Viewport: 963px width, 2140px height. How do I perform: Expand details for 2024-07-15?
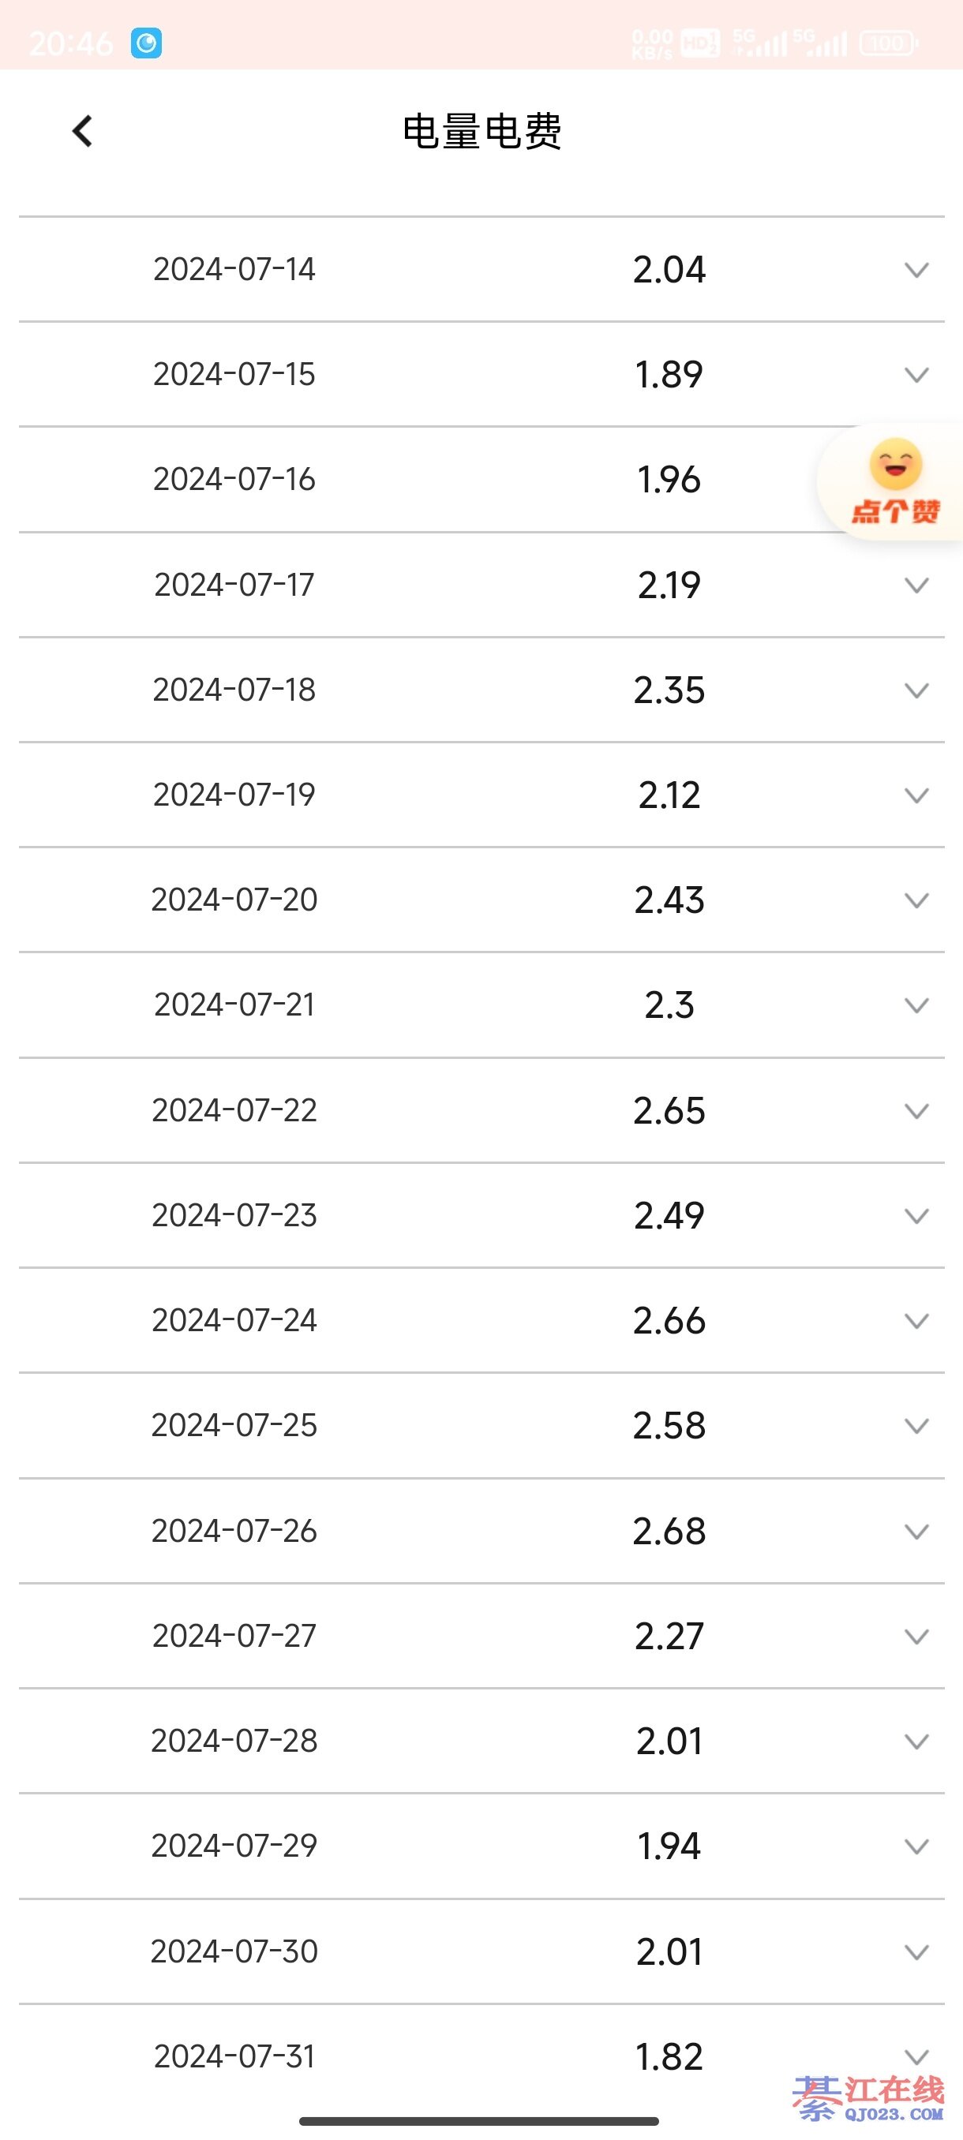click(x=916, y=375)
